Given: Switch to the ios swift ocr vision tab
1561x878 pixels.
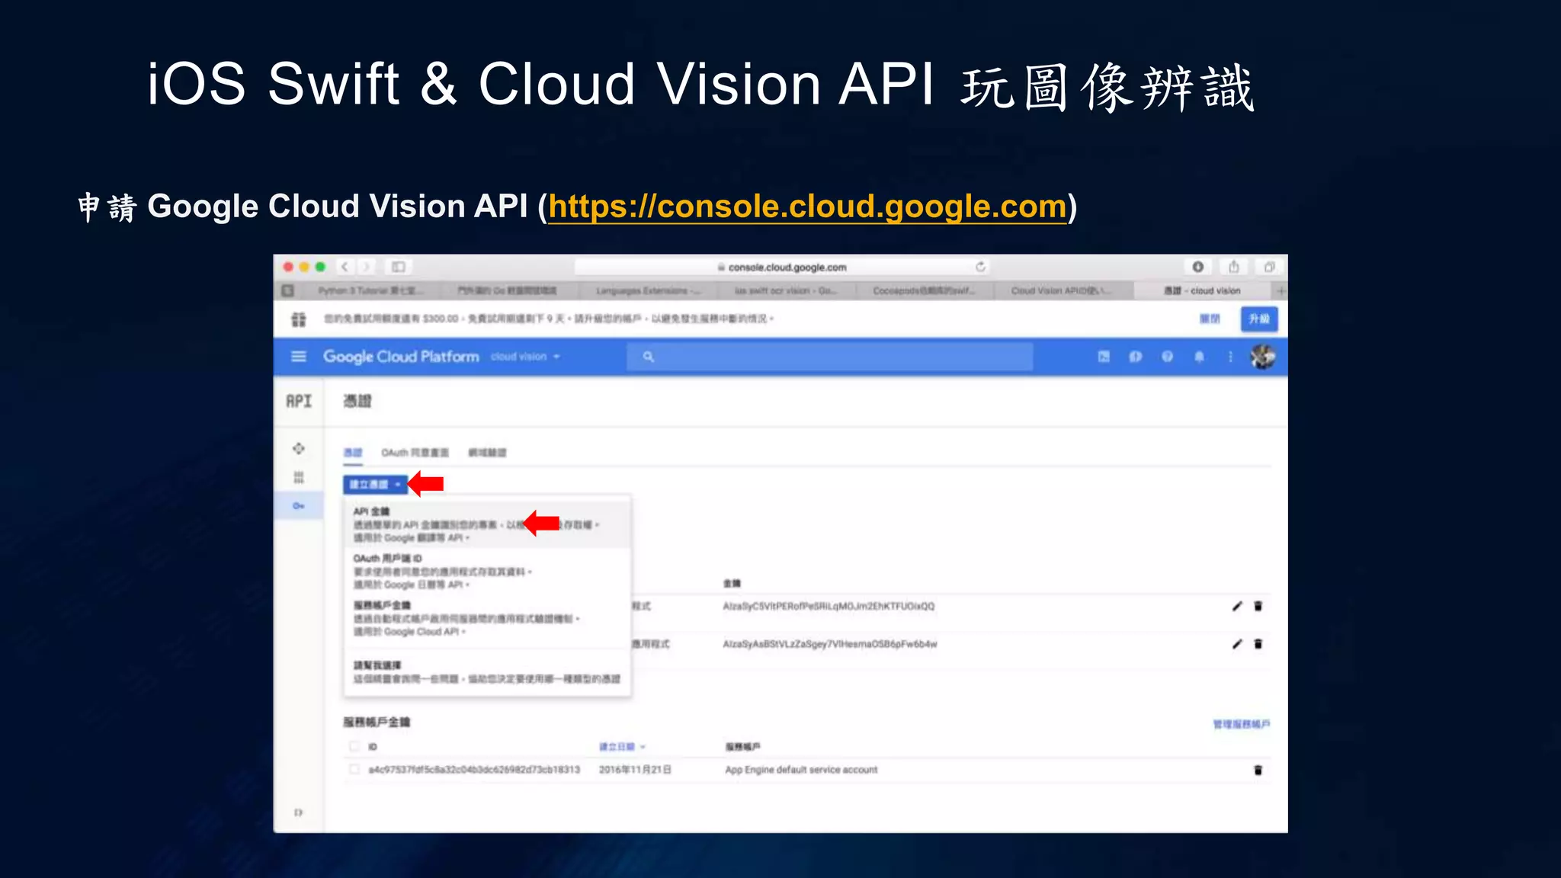Looking at the screenshot, I should point(786,291).
